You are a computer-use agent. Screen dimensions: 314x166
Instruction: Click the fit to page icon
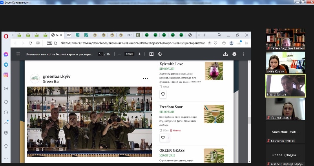tap(152, 54)
